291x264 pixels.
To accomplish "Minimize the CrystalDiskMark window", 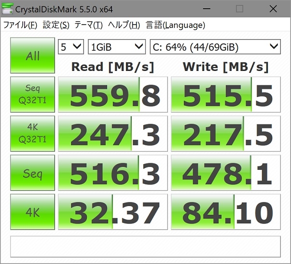I will pos(207,9).
